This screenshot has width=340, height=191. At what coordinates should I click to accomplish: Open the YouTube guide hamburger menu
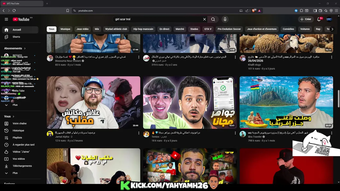pyautogui.click(x=6, y=19)
